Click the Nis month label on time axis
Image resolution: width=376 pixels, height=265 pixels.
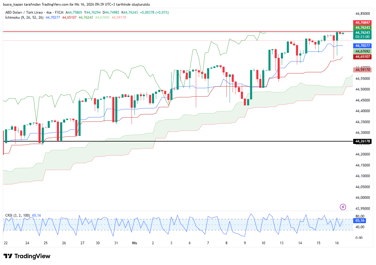coord(135,243)
